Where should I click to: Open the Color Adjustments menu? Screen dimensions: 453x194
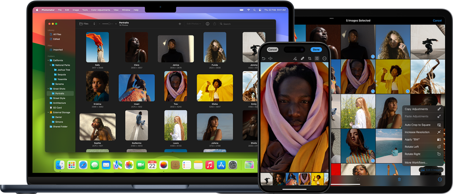point(100,9)
